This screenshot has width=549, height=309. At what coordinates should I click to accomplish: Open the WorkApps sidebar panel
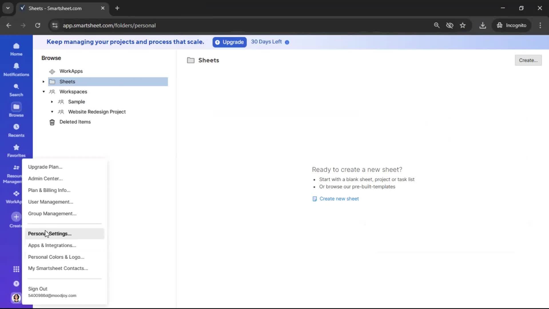[16, 197]
